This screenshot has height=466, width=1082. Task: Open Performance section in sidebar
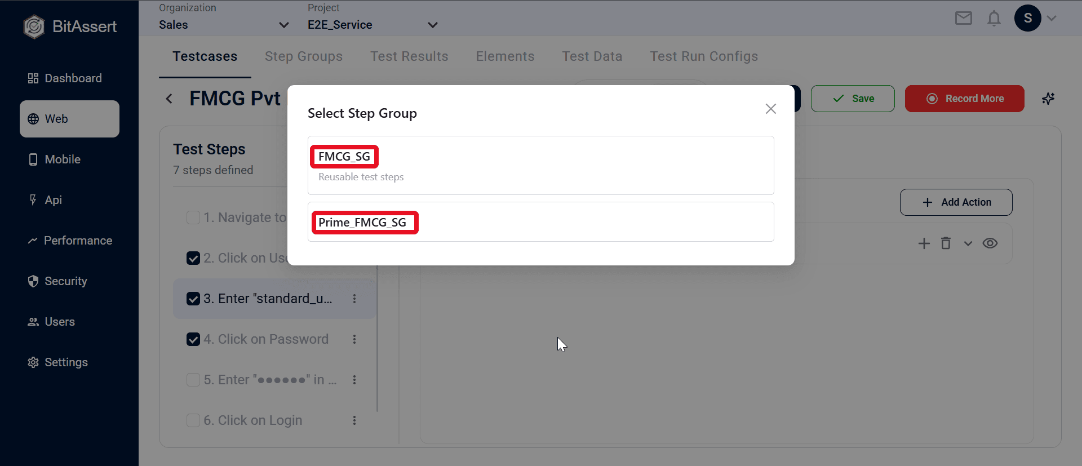coord(69,241)
